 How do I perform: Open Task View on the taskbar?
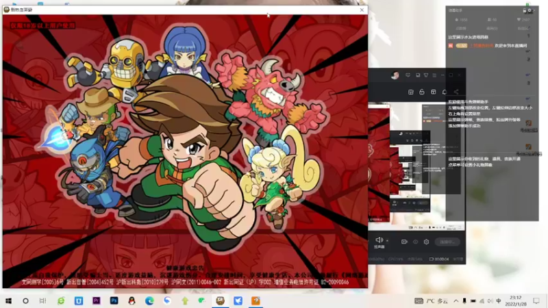[x=42, y=300]
